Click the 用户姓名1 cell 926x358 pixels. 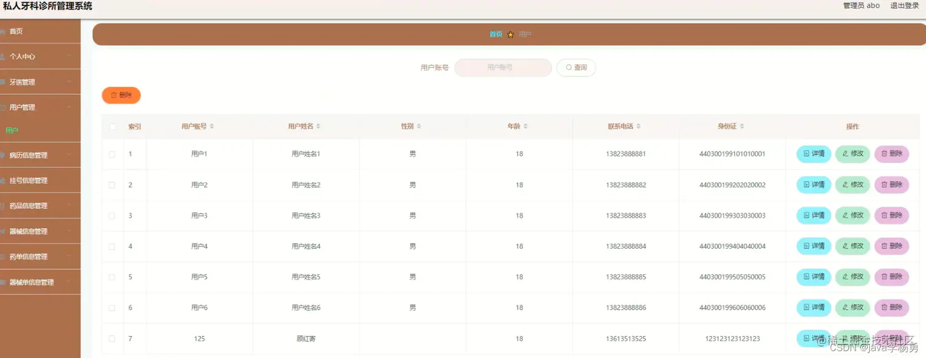point(306,154)
